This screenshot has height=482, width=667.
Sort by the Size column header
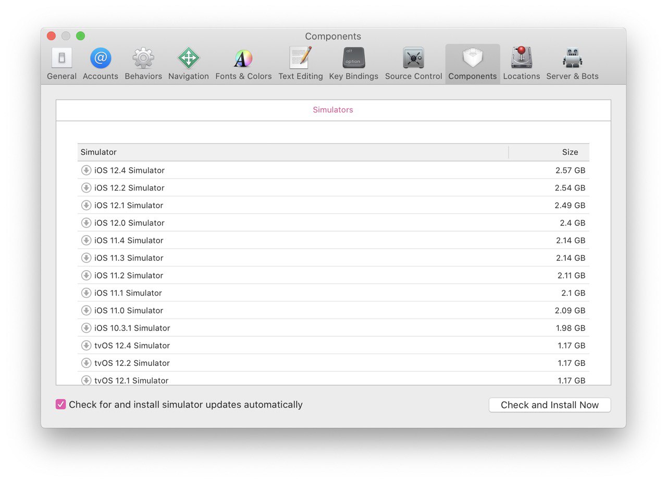(x=549, y=152)
